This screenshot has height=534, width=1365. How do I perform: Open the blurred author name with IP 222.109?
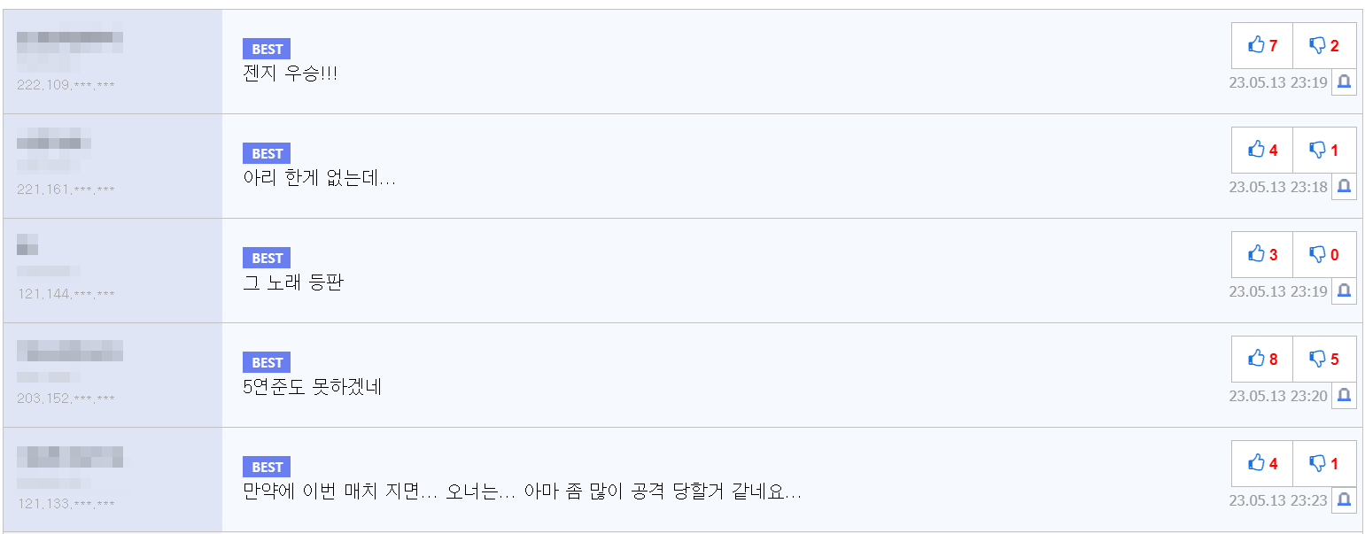(69, 38)
